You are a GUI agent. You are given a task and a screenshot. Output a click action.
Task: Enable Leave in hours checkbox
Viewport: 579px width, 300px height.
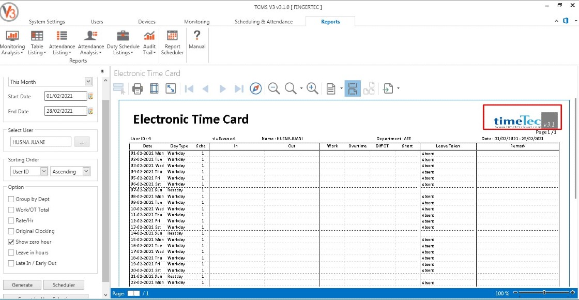pos(11,253)
